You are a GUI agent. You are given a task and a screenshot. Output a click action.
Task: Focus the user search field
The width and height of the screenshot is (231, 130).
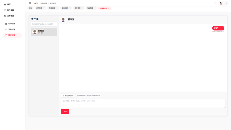click(44, 24)
